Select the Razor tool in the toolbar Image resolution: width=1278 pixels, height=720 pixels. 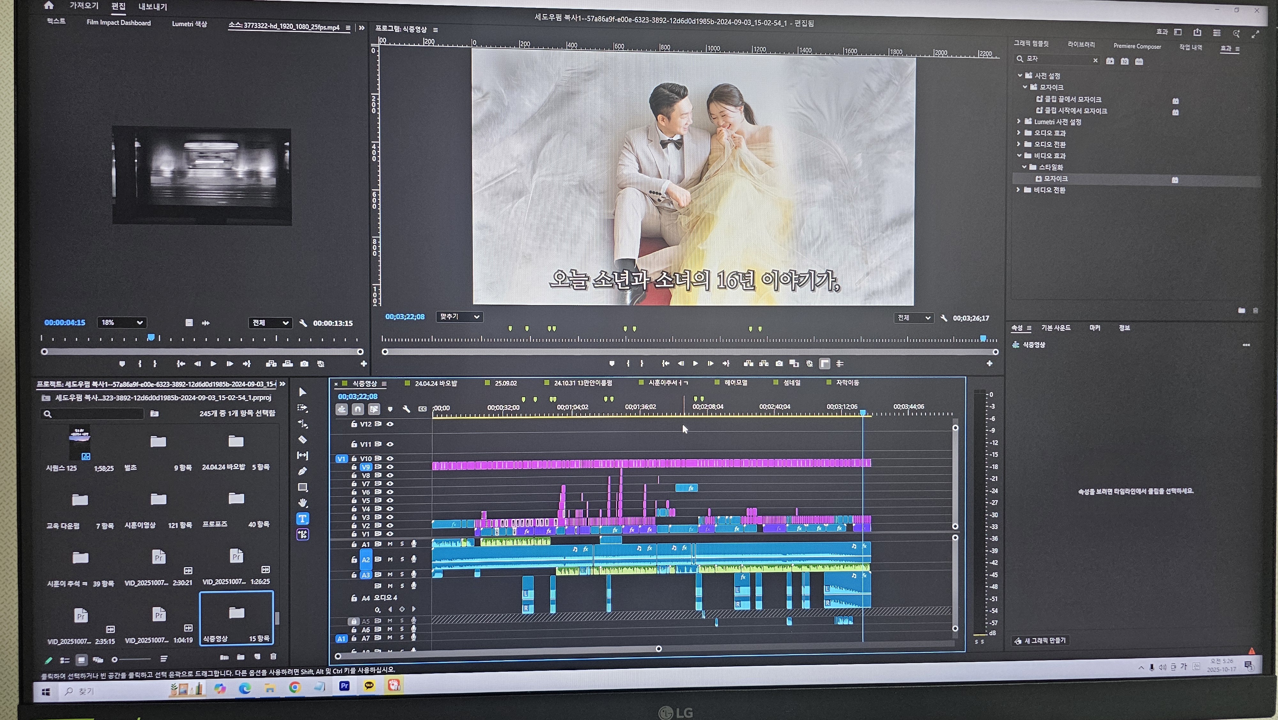coord(302,439)
